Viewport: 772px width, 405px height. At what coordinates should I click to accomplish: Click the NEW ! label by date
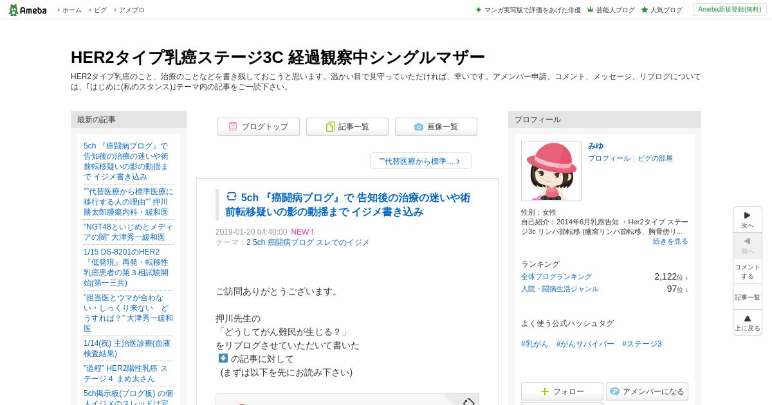(x=302, y=232)
